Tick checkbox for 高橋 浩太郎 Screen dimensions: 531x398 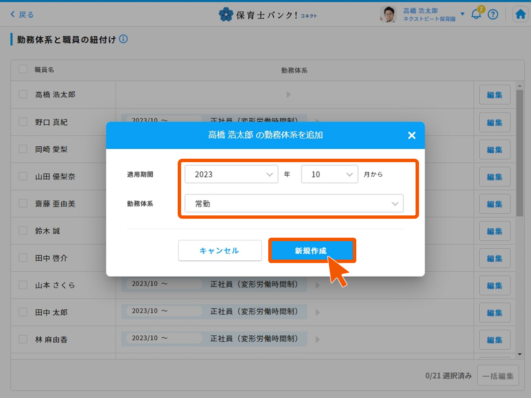point(23,94)
